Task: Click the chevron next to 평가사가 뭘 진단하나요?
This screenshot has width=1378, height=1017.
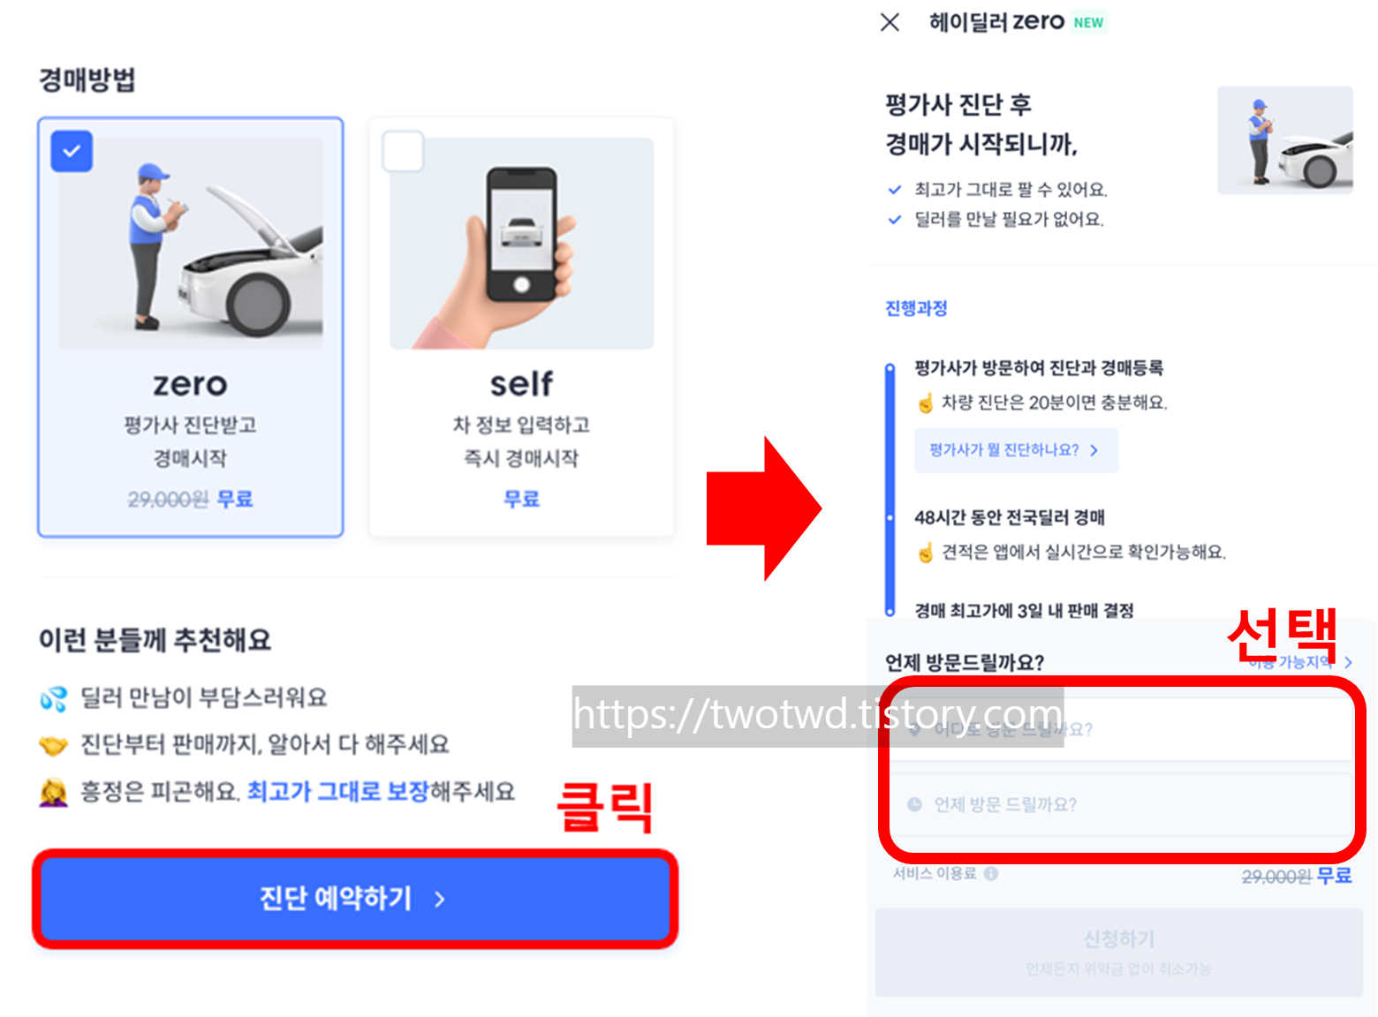Action: [1094, 450]
